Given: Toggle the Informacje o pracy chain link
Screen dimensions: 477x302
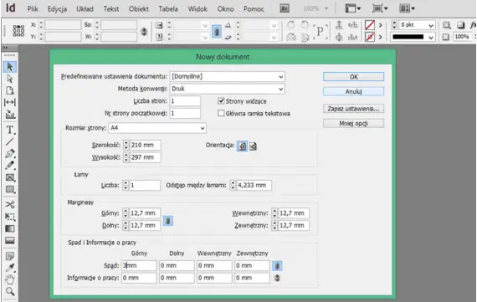Looking at the screenshot, I should pyautogui.click(x=277, y=278).
